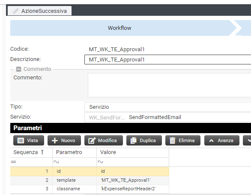The image size is (251, 195).
Task: Click inside the Commento text area
Action: pos(169,85)
